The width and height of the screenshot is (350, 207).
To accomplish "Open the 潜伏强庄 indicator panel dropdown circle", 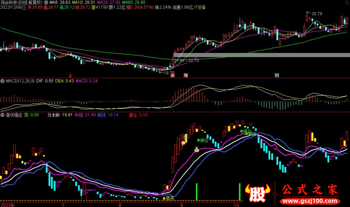I will (3, 115).
